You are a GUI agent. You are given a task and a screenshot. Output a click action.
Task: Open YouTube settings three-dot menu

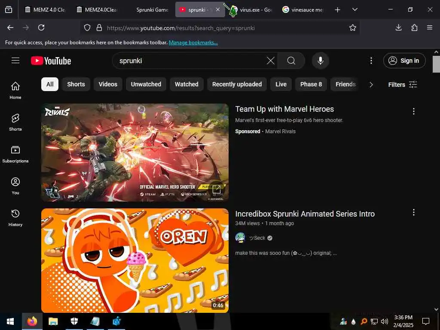371,61
